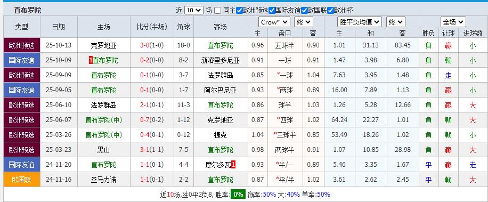This screenshot has height=202, width=488.
Task: Click odds value 28.98
Action: [402, 150]
